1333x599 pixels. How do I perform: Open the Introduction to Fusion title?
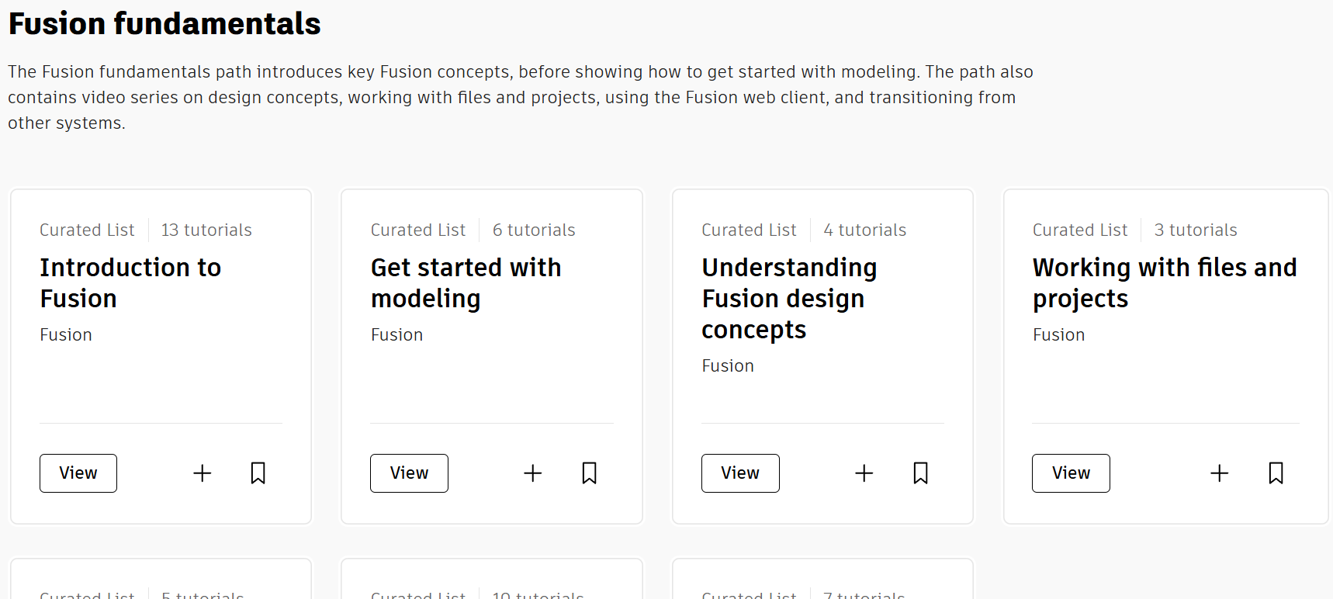[130, 283]
